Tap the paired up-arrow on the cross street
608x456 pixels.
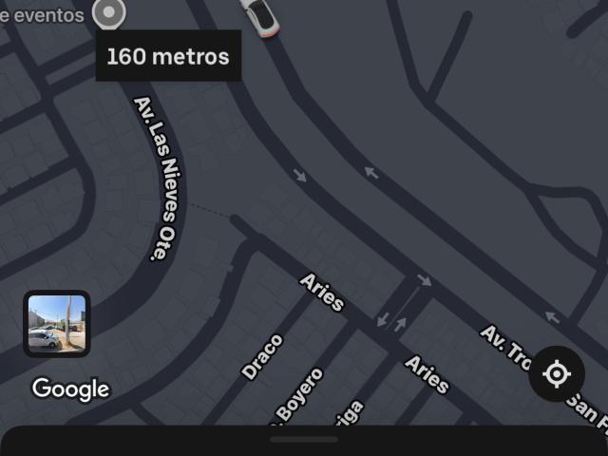[x=400, y=324]
